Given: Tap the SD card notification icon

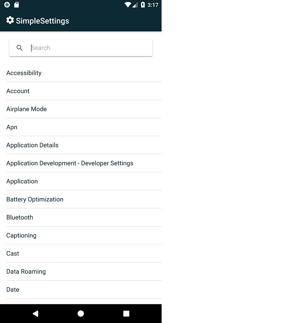Looking at the screenshot, I should (17, 5).
